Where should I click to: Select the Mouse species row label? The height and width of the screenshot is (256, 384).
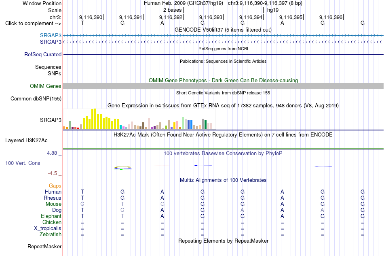(53, 204)
